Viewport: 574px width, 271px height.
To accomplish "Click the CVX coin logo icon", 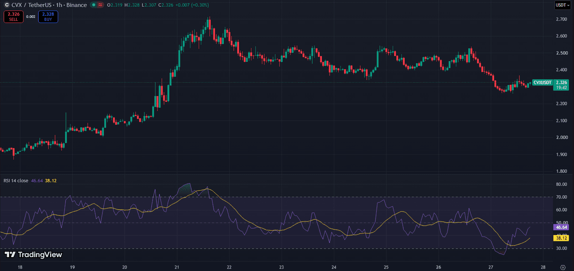I will (6, 5).
